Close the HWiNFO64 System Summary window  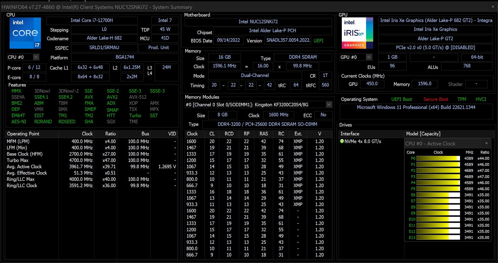[x=493, y=7]
